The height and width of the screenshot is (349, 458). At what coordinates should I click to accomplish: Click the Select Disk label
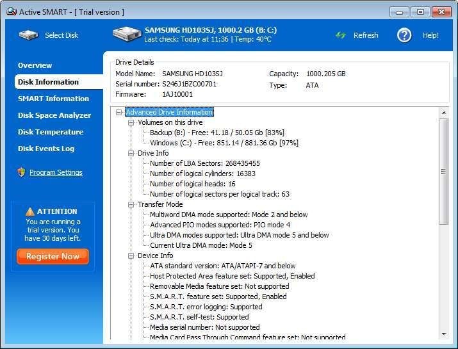click(x=61, y=35)
